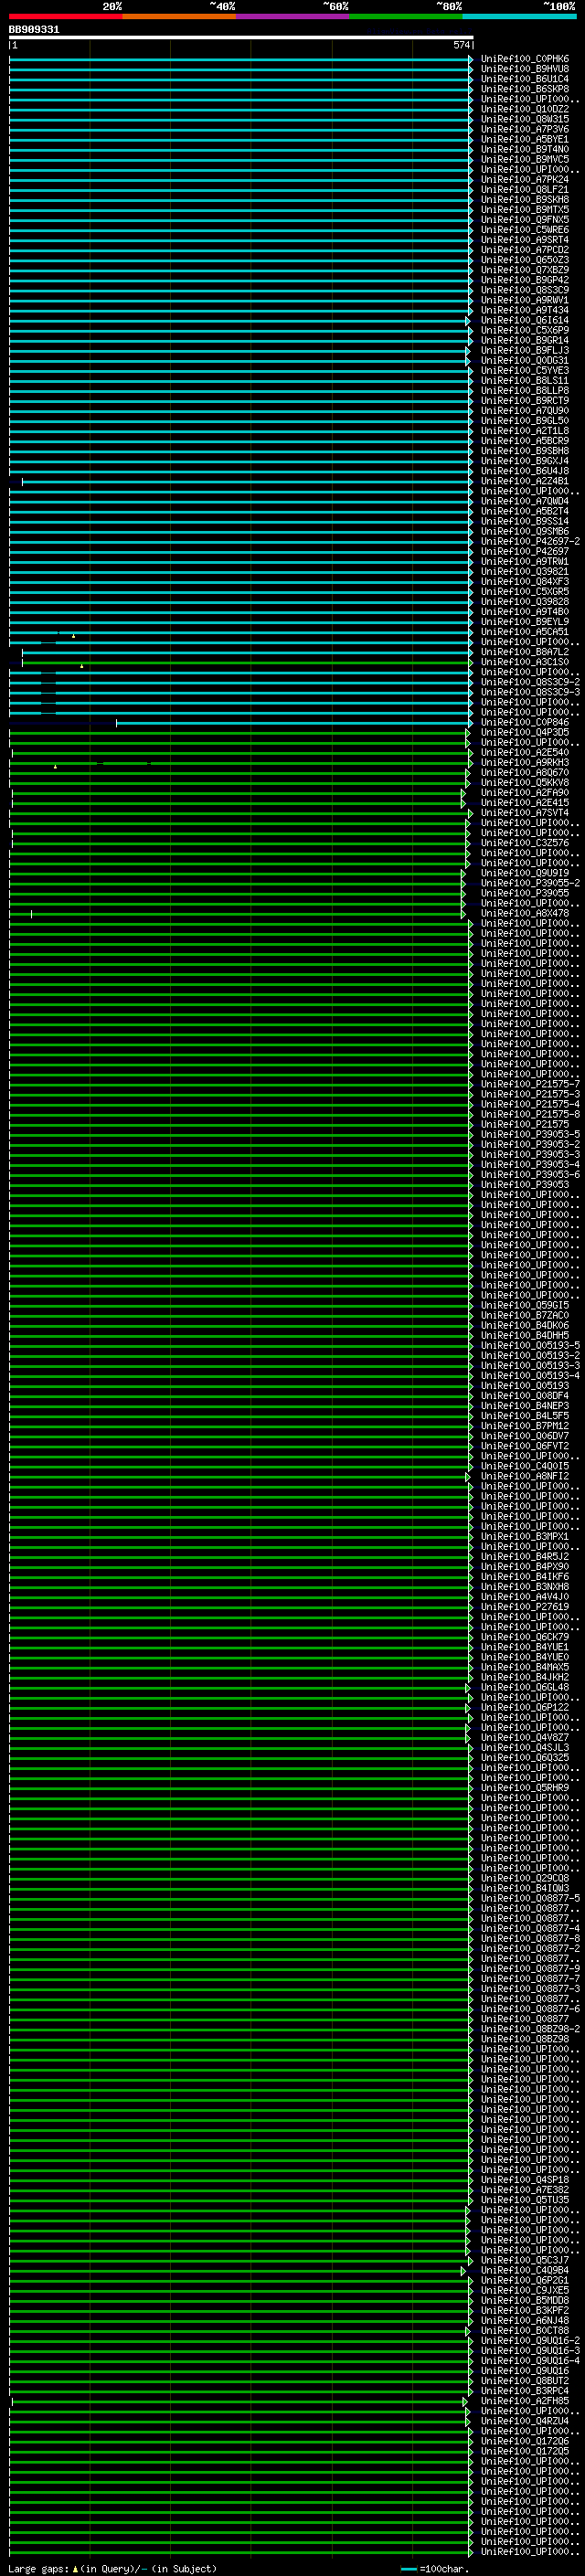The image size is (585, 2576).
Task: Select the UniRef100_B6SKP8 hit label
Action: point(525,89)
